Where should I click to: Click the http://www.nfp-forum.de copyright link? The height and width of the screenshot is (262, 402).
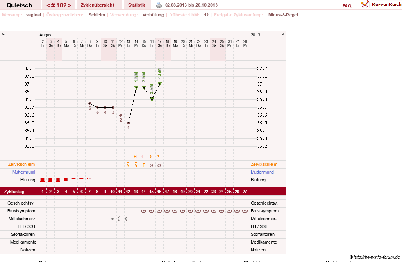377,257
